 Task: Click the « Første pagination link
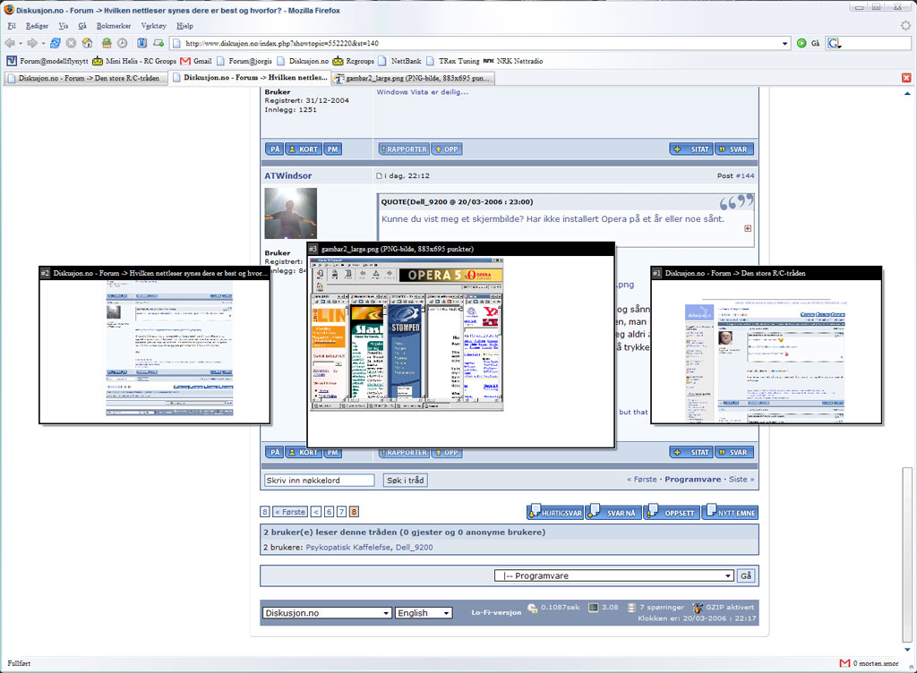click(289, 512)
